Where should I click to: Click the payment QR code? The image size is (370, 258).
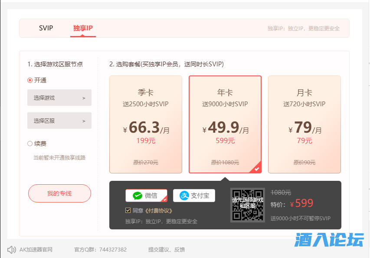248,205
